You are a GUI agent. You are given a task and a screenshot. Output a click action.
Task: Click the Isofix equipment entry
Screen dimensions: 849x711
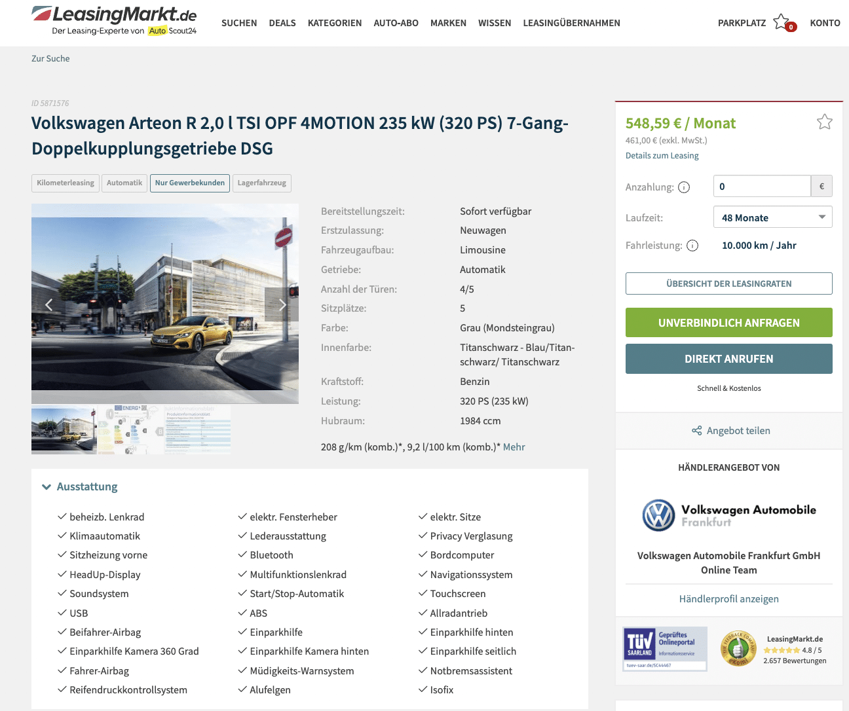[442, 690]
